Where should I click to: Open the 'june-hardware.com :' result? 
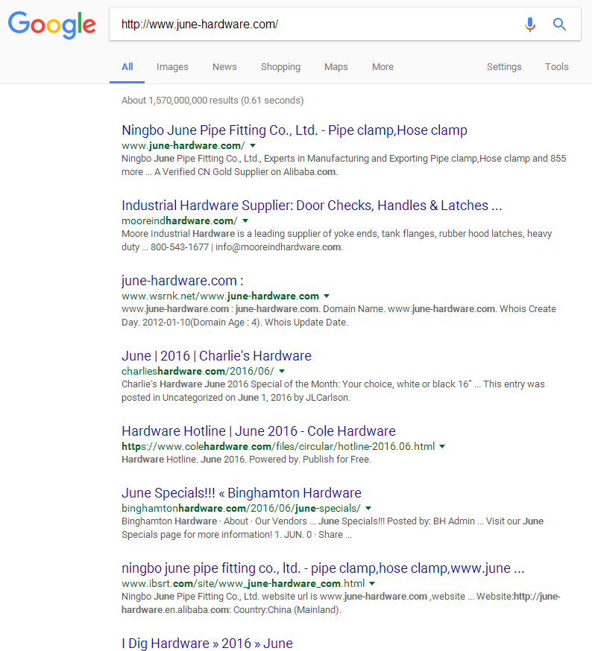coord(183,281)
